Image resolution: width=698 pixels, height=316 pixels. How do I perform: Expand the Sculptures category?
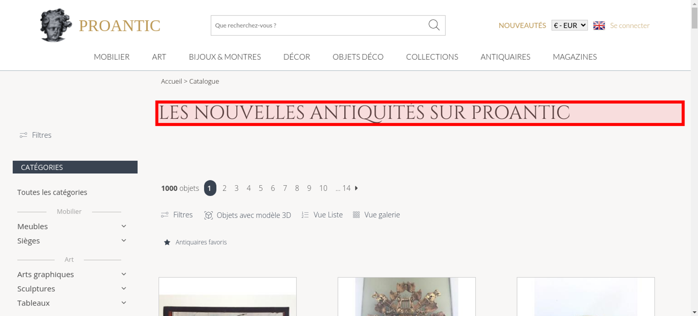pyautogui.click(x=124, y=289)
